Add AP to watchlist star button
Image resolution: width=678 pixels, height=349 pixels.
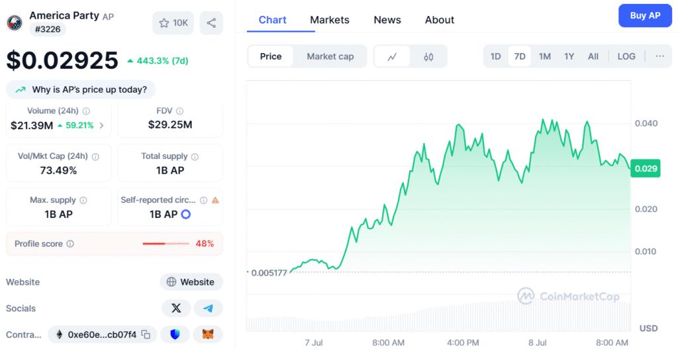tap(173, 23)
